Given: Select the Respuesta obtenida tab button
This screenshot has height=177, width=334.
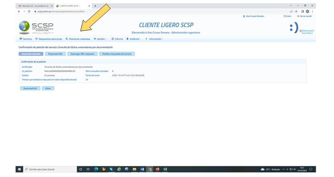Looking at the screenshot, I should click(31, 54).
